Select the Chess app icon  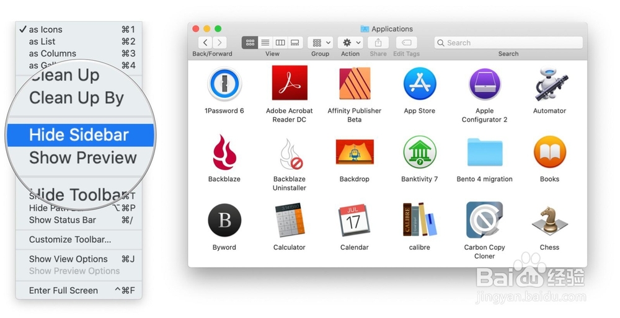point(549,221)
